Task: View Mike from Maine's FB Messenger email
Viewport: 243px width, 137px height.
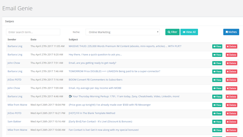Action: pyautogui.click(x=217, y=105)
